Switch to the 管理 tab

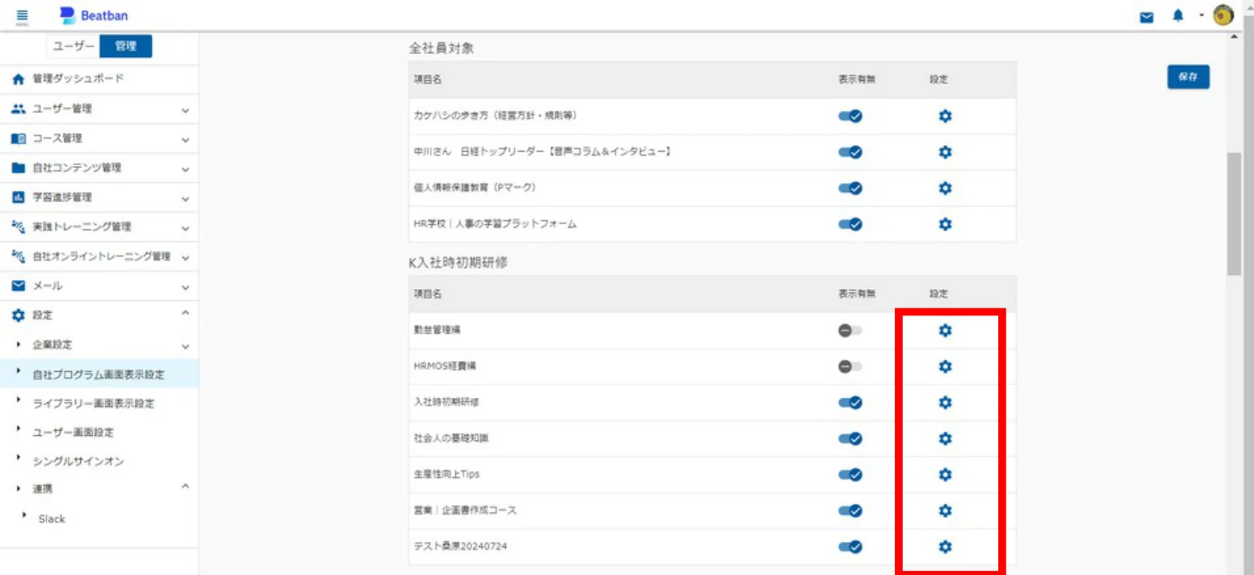coord(126,46)
